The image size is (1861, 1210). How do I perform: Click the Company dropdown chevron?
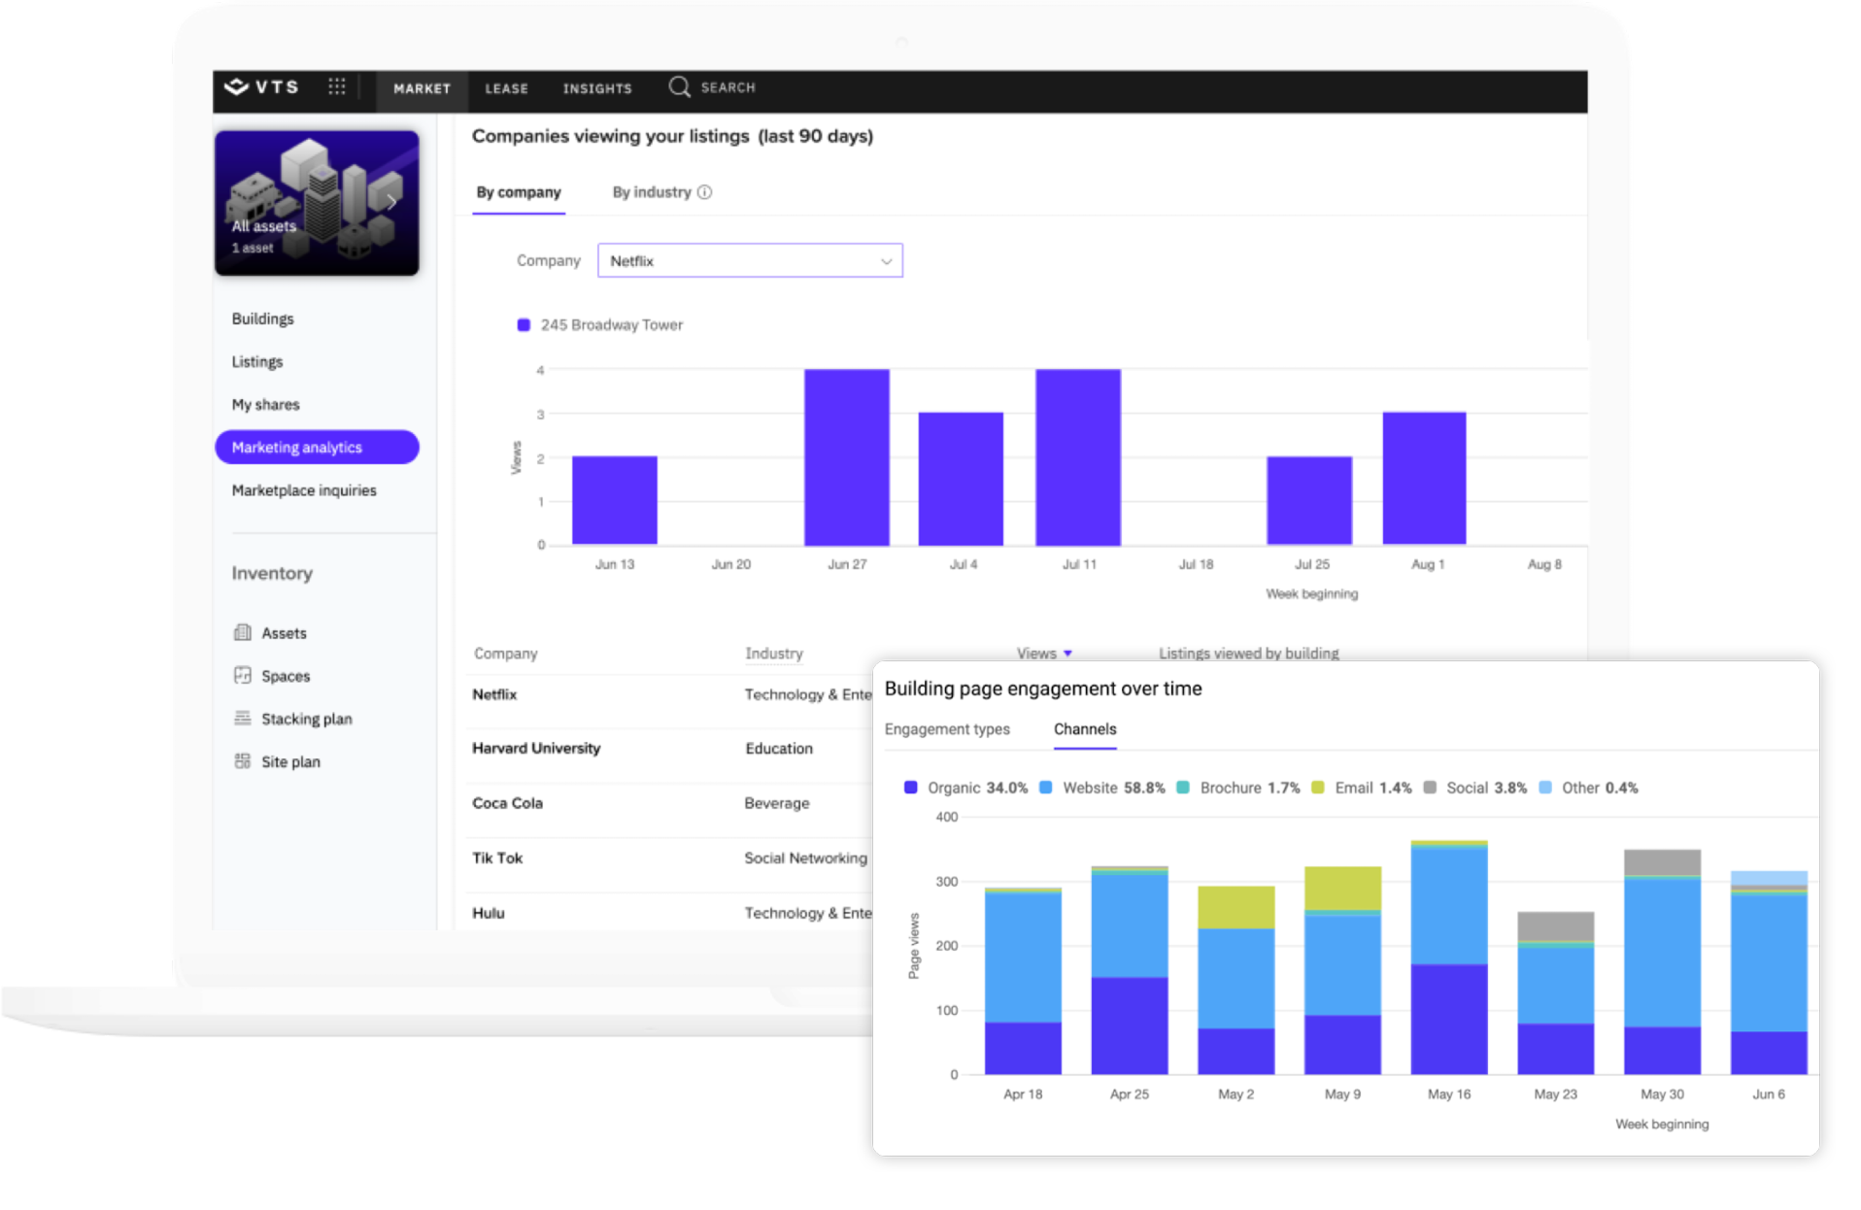pos(886,261)
